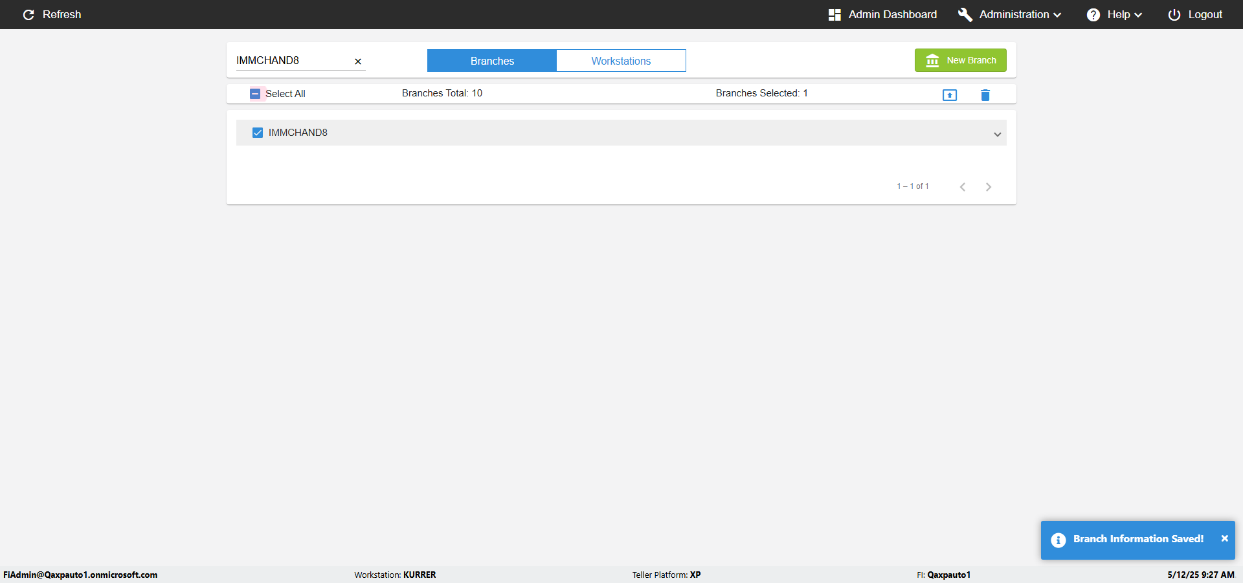Click the Help question mark icon

(1093, 14)
